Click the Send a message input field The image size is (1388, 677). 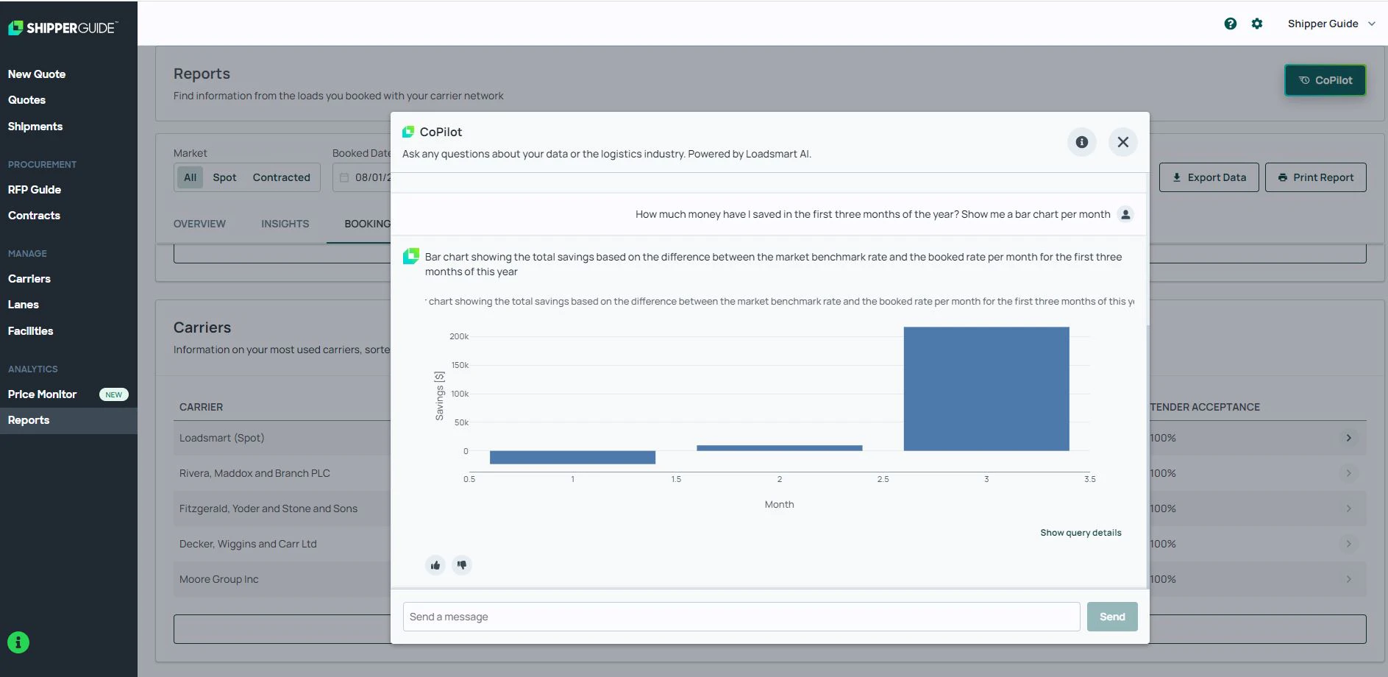click(739, 616)
